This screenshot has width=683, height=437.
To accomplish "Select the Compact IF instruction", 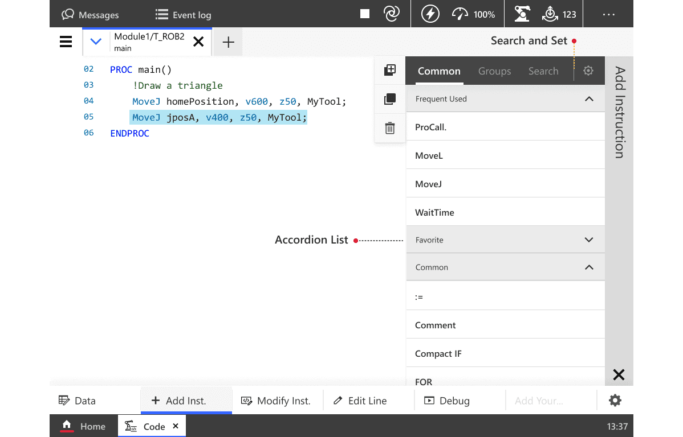I will click(505, 353).
